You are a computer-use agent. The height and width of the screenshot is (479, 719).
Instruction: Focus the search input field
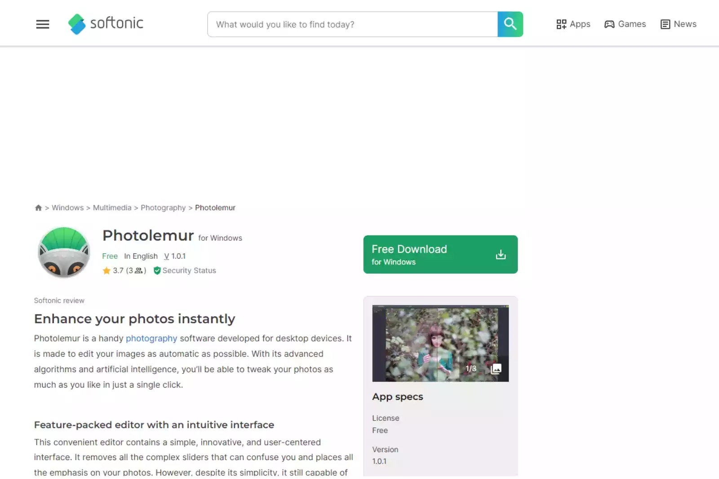click(x=352, y=24)
